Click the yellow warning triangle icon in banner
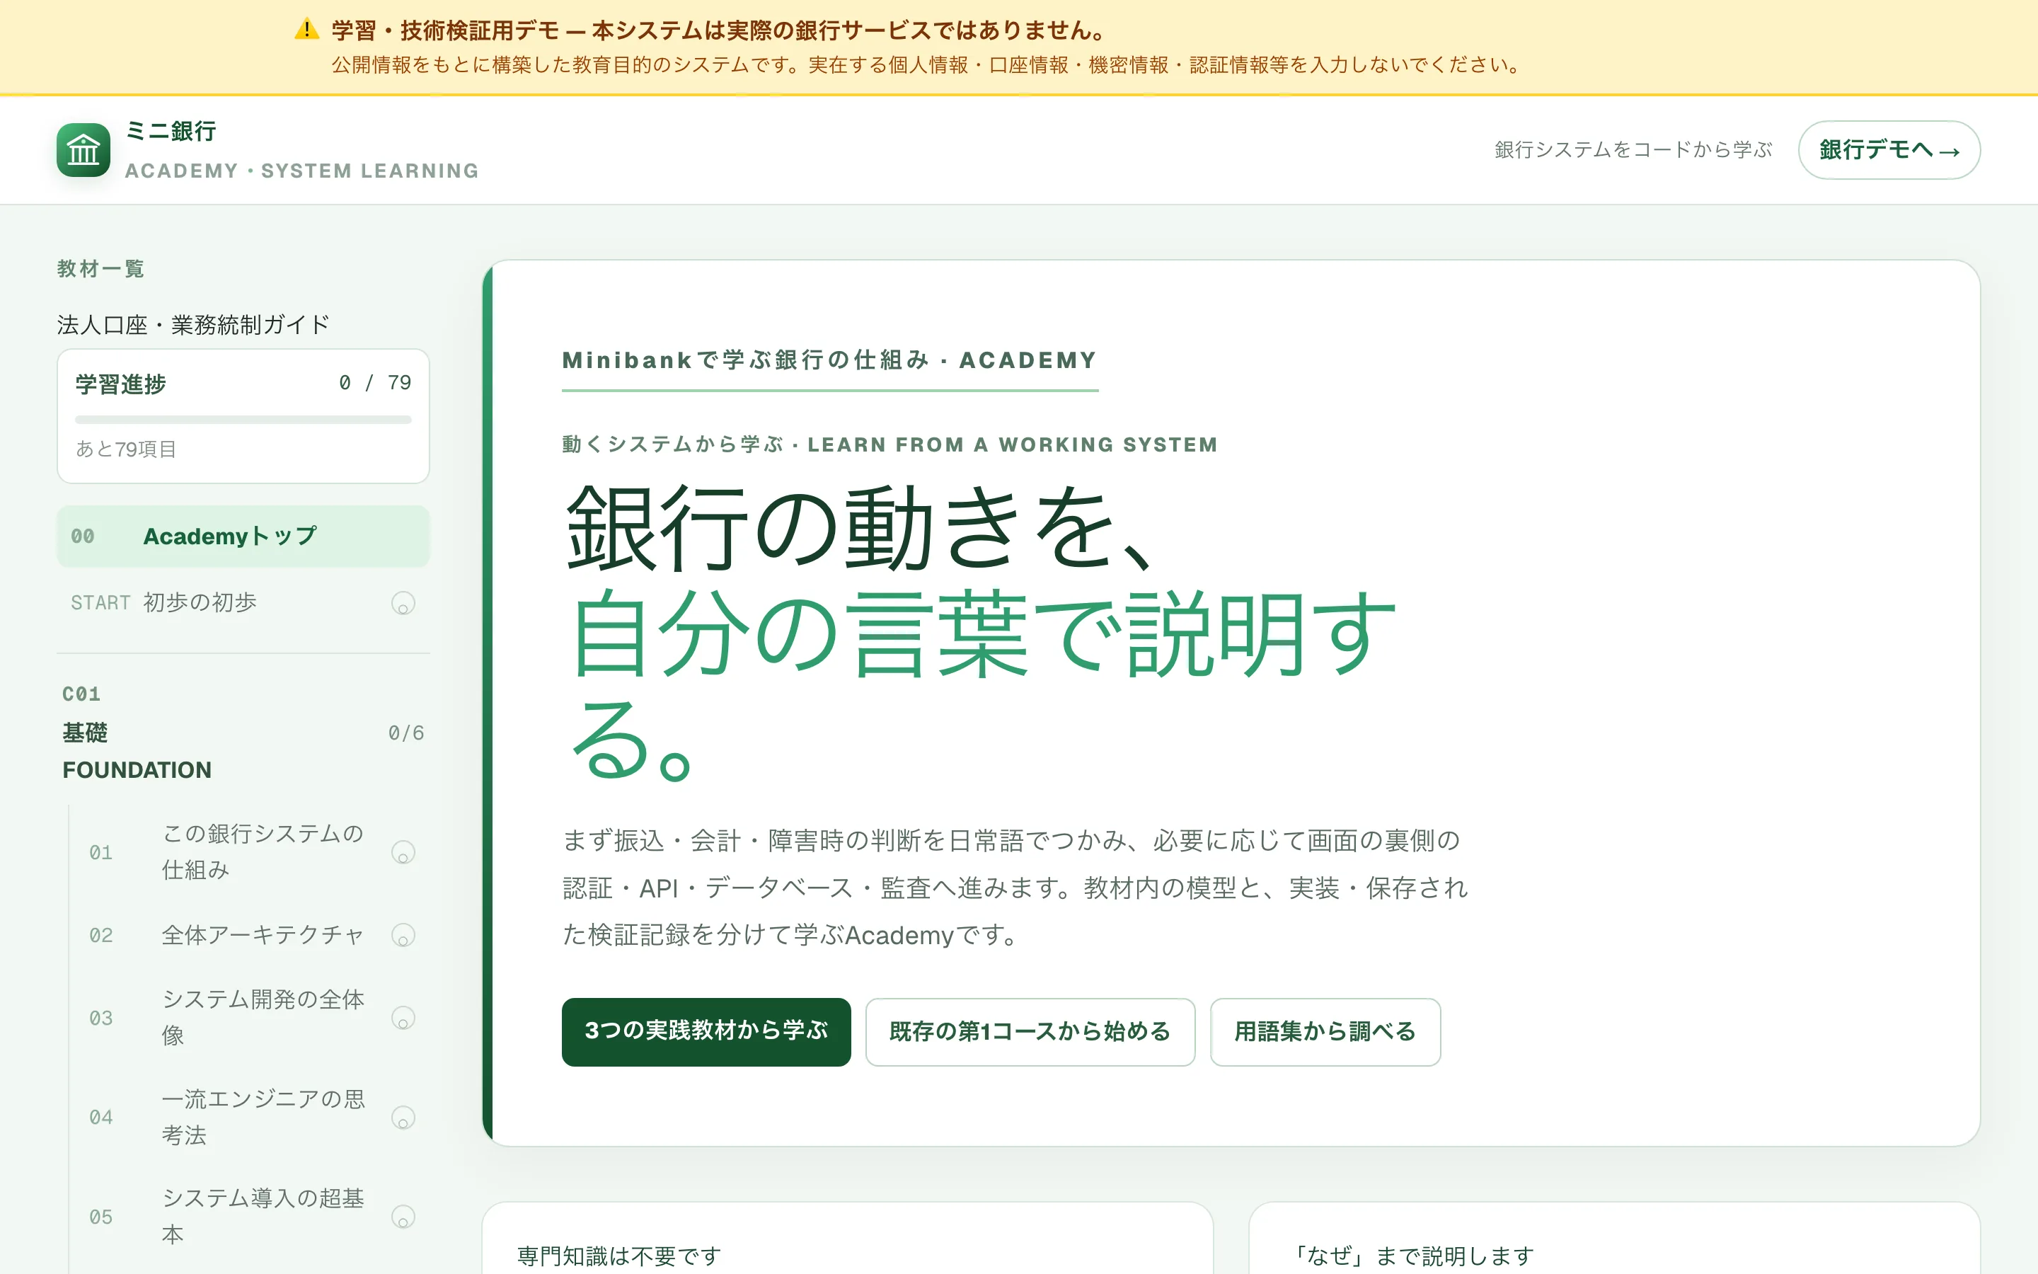 [307, 30]
